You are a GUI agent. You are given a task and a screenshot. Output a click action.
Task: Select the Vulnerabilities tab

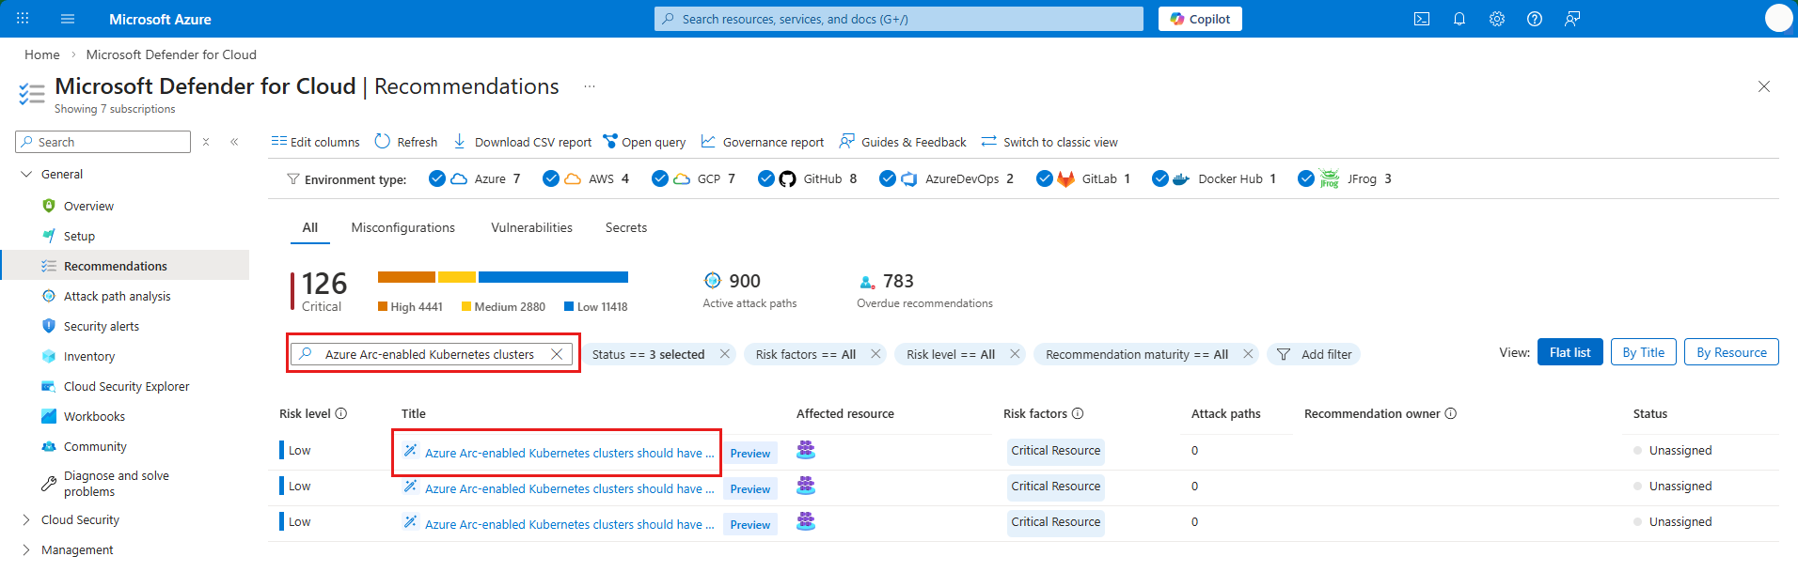click(x=531, y=227)
